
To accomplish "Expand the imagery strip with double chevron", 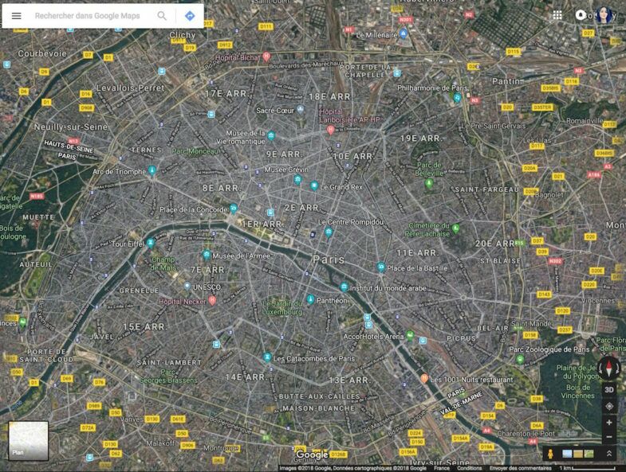I will pos(608,454).
